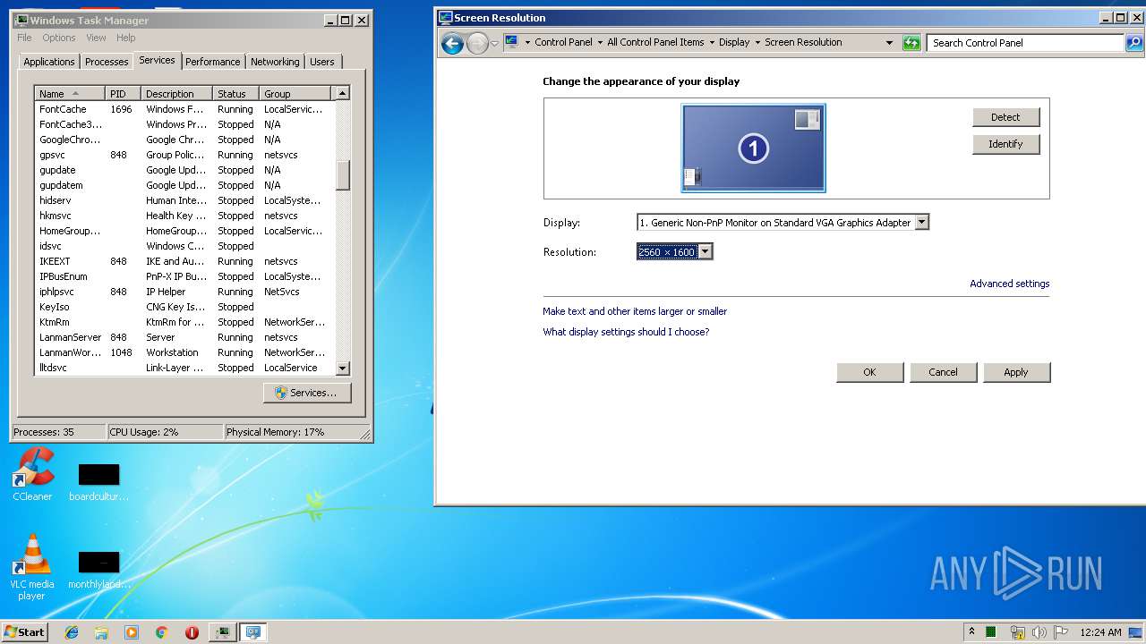Click the Services... button in Task Manager
The image size is (1146, 644).
(307, 393)
